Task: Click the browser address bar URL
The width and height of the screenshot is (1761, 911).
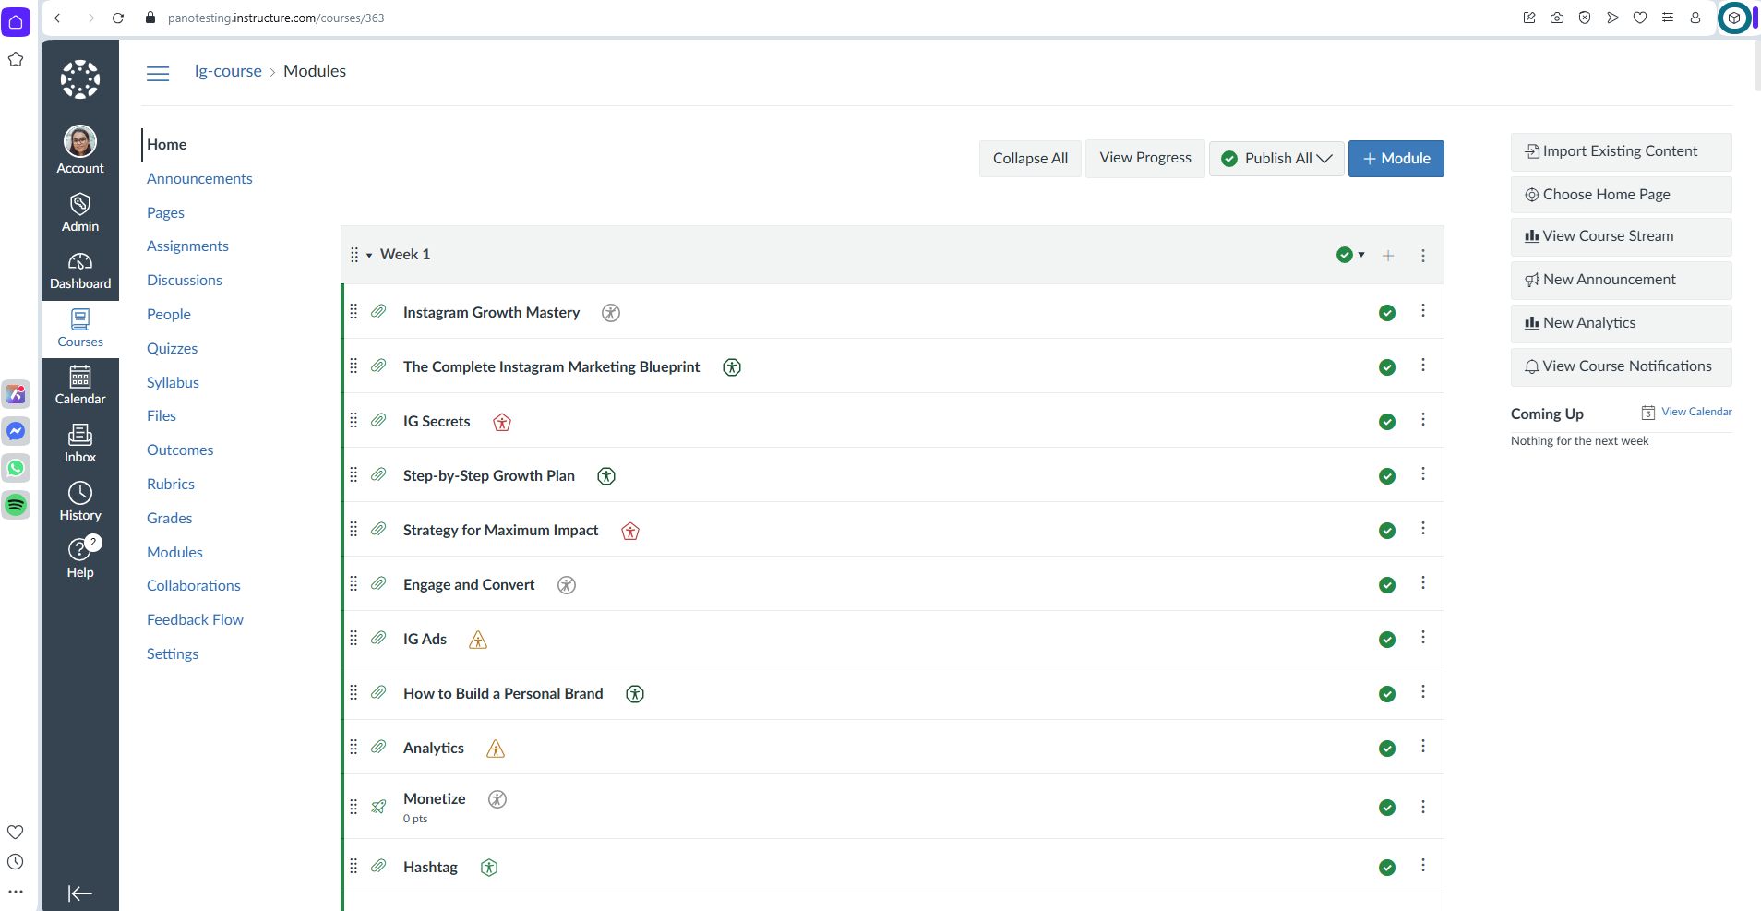Action: coord(276,18)
